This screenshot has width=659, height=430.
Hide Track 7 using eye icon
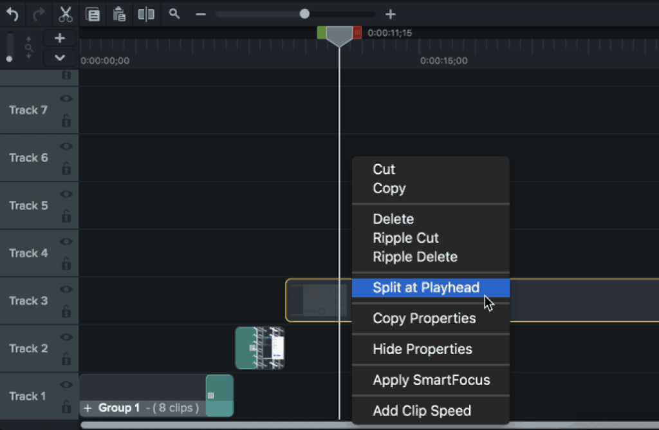(x=66, y=98)
